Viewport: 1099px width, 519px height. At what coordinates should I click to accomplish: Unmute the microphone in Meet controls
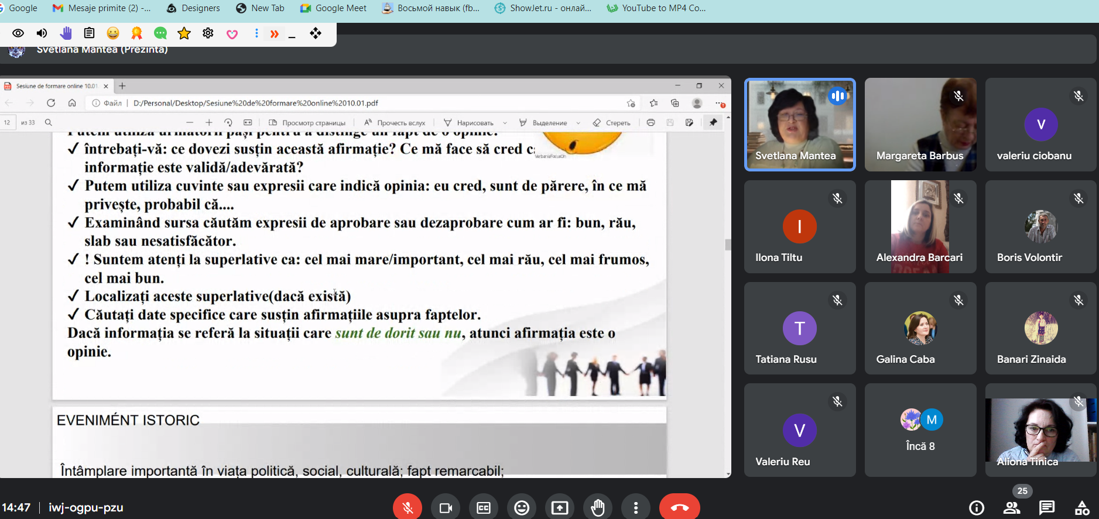point(408,507)
